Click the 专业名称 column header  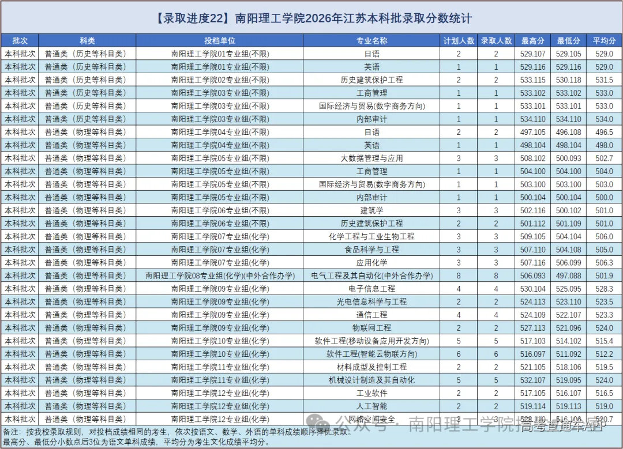click(371, 40)
